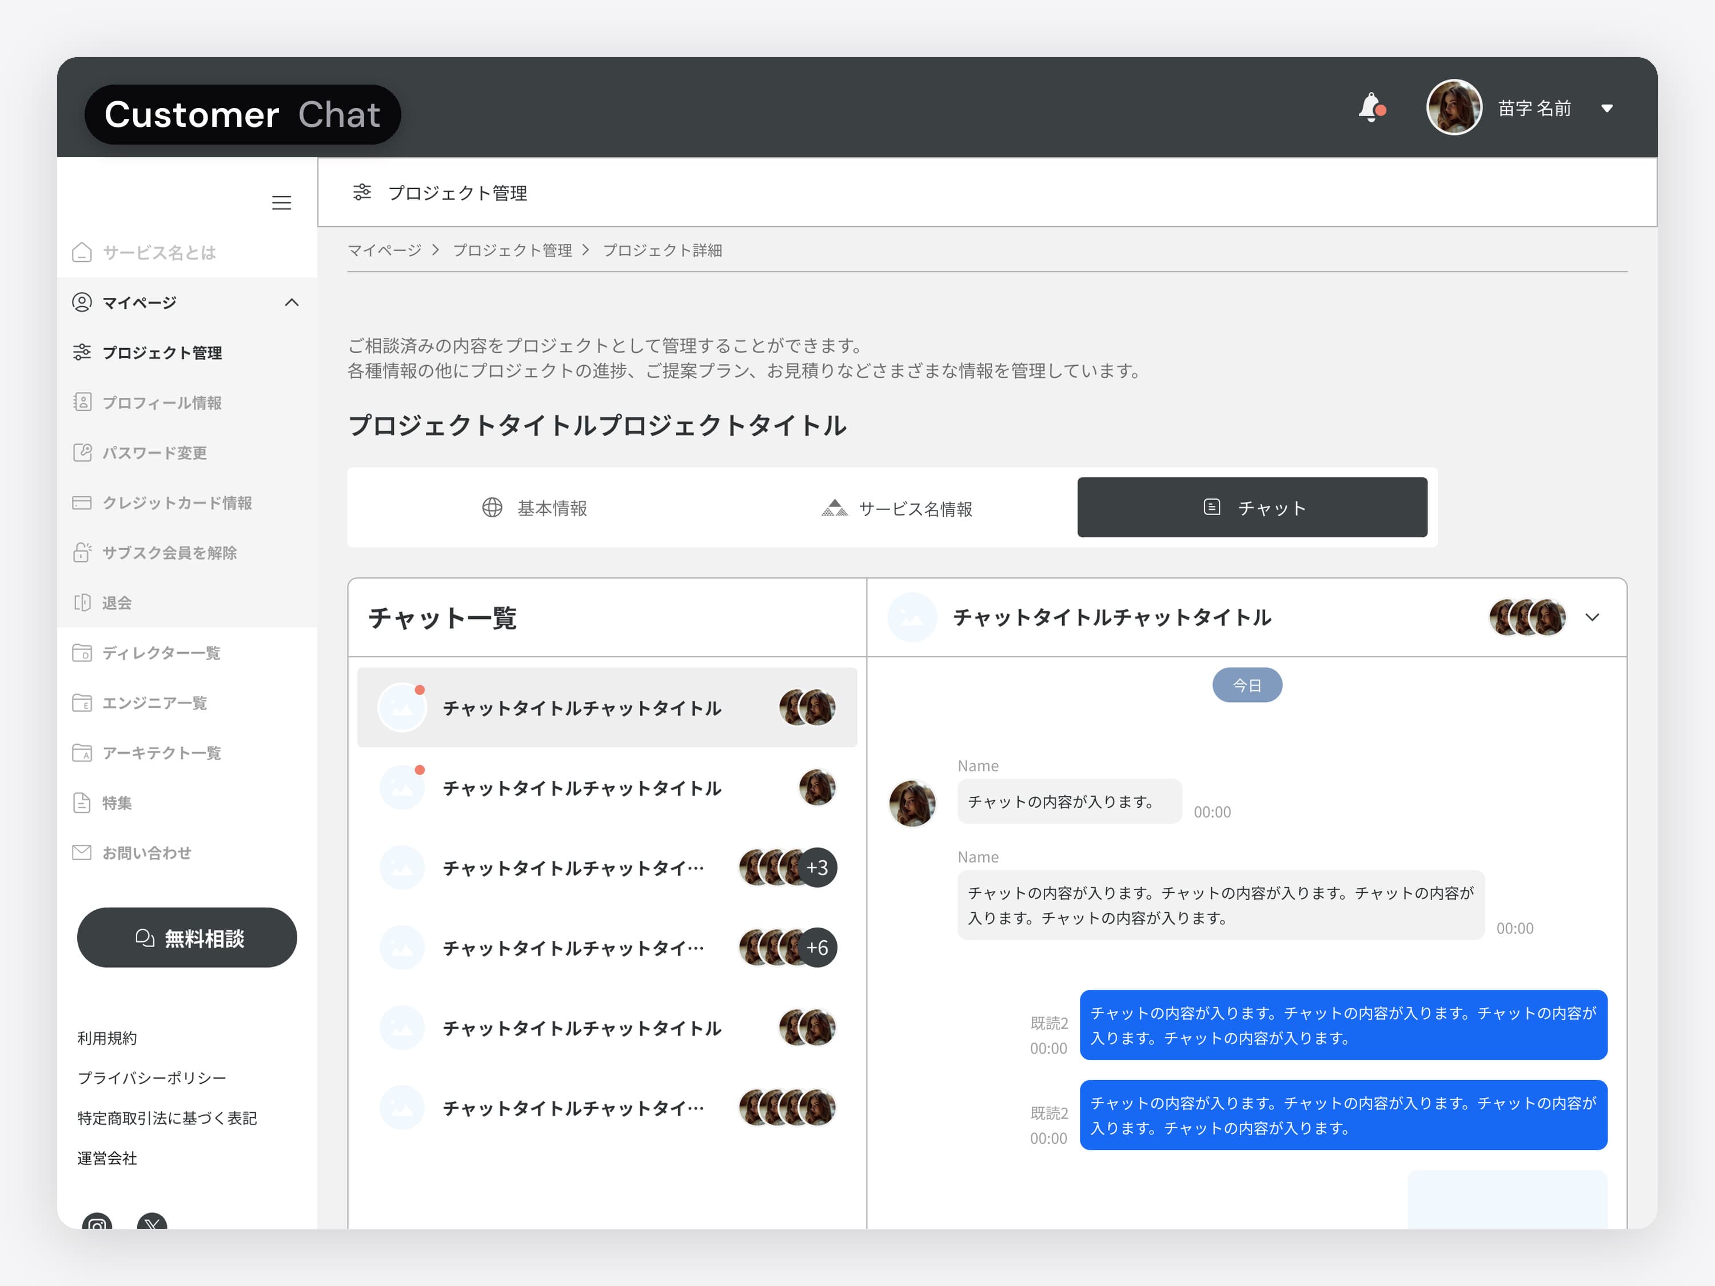Select the チャット tab
This screenshot has height=1286, width=1715.
tap(1252, 508)
